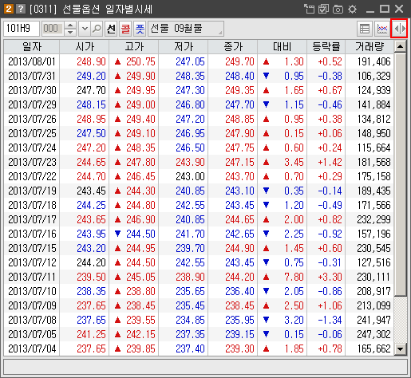Viewport: 411px width, 378px height.
Task: Toggle the red 콜 (call) button
Action: point(125,29)
